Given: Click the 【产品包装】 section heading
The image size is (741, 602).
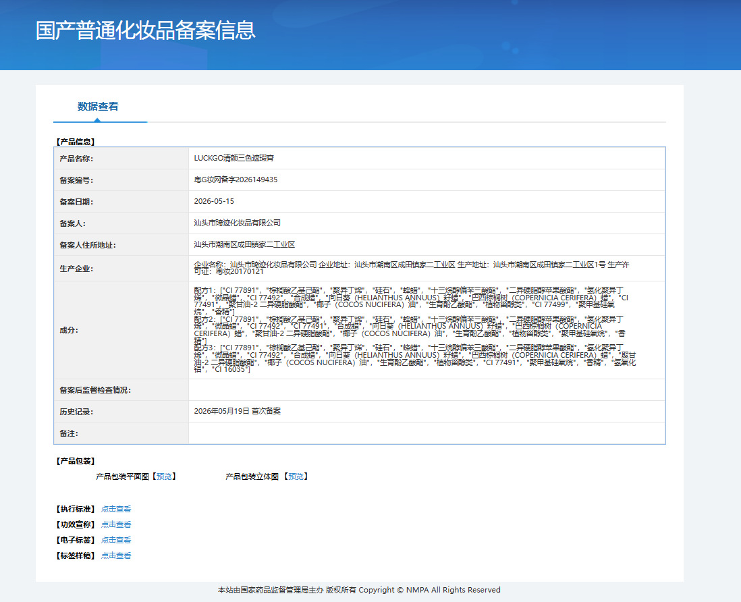Looking at the screenshot, I should coord(76,461).
